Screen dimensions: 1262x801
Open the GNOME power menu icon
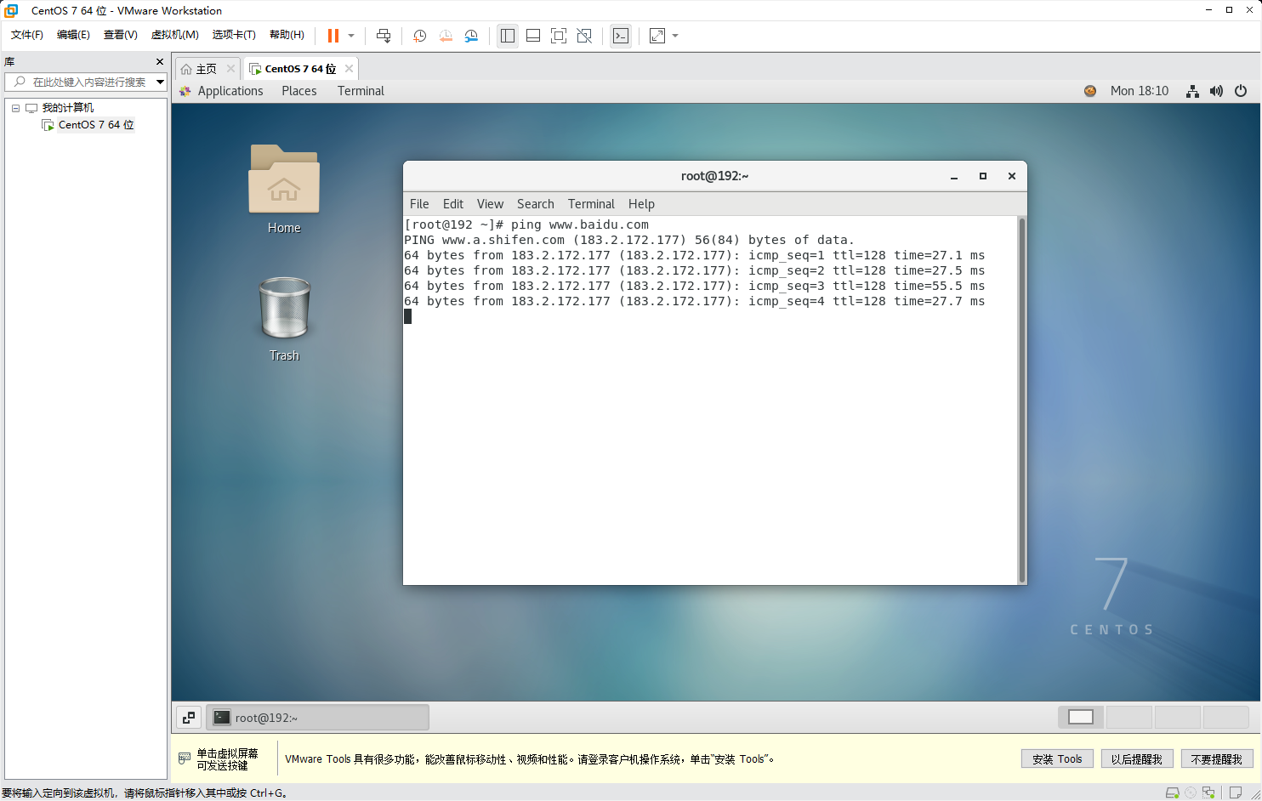(x=1241, y=91)
